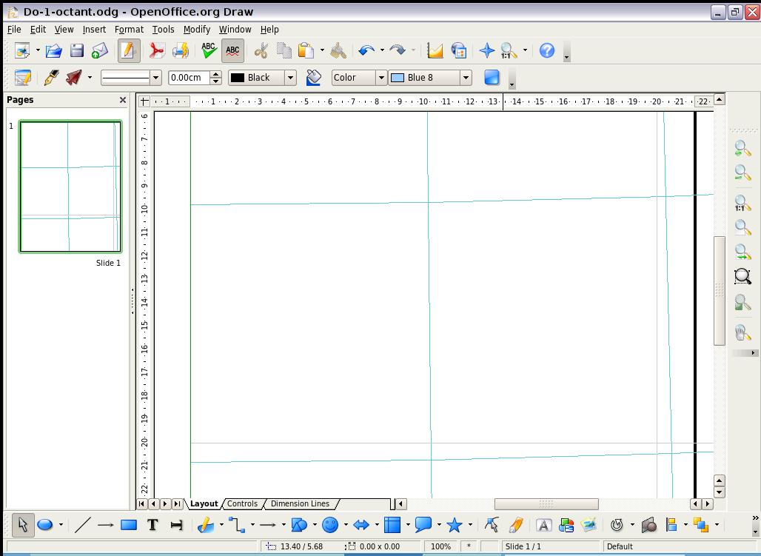The height and width of the screenshot is (556, 761).
Task: Click the horizontal scrollbar right arrow
Action: click(708, 504)
